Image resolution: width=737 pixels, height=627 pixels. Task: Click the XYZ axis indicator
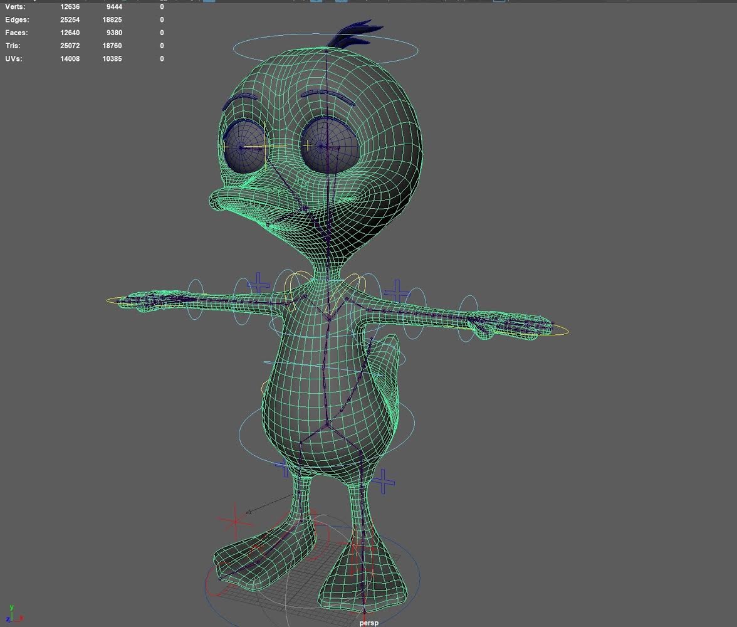point(9,614)
